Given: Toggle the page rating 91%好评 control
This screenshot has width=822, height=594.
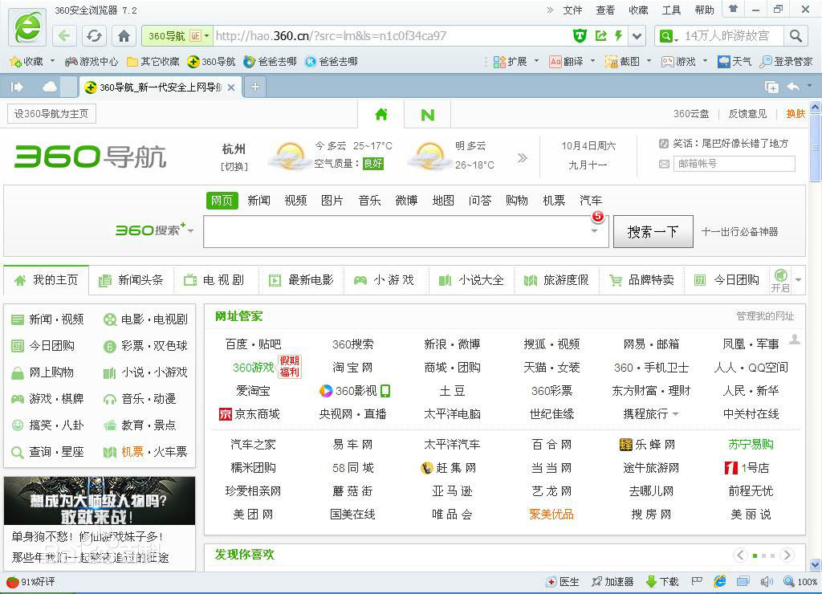Looking at the screenshot, I should point(30,582).
